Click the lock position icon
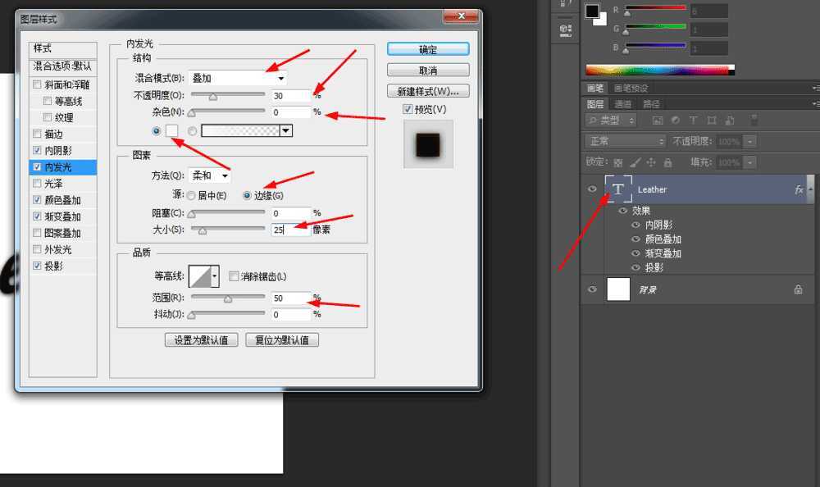The height and width of the screenshot is (487, 820). coord(650,162)
